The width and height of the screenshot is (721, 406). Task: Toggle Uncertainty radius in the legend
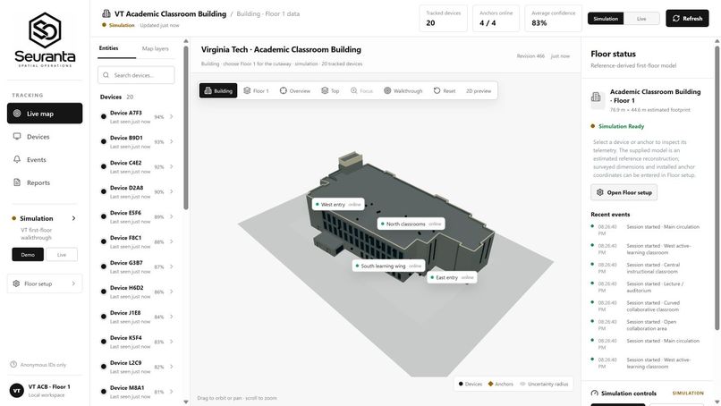(544, 384)
